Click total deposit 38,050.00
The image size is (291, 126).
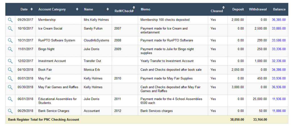(x=237, y=120)
